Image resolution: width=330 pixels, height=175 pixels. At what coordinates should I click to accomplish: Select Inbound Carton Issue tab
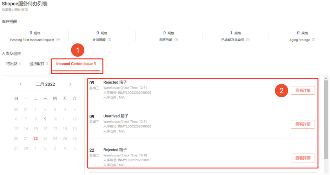coord(76,64)
